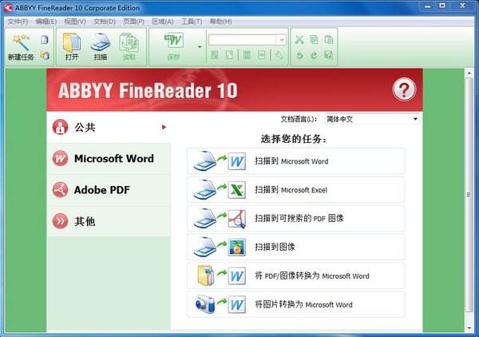This screenshot has width=479, height=337.
Task: Start the 扫描到可搜索的 PDF 图像 task
Action: pos(295,218)
